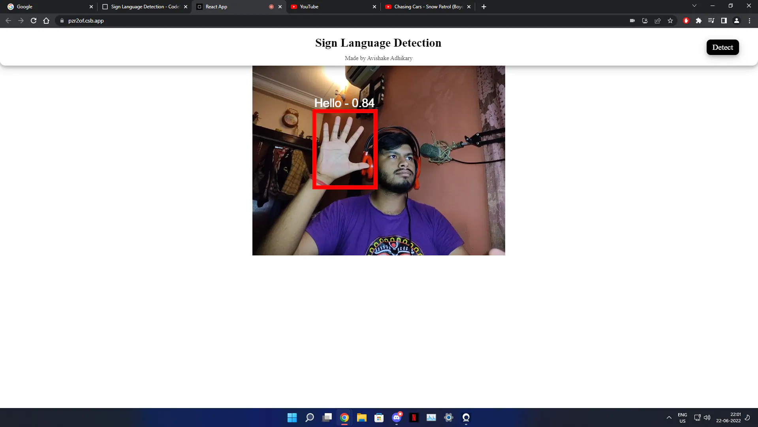This screenshot has height=427, width=758.
Task: Open a new browser tab
Action: 484,7
